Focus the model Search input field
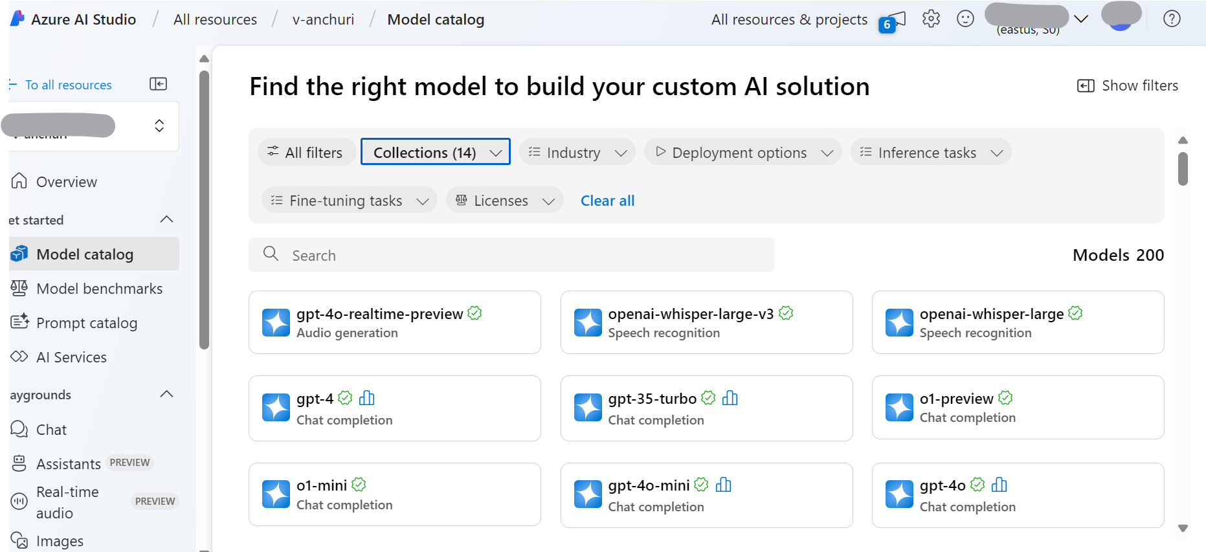This screenshot has height=552, width=1206. click(x=511, y=255)
